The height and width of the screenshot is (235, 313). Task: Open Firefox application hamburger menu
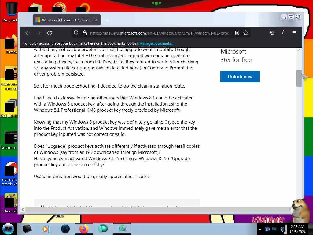pyautogui.click(x=294, y=33)
